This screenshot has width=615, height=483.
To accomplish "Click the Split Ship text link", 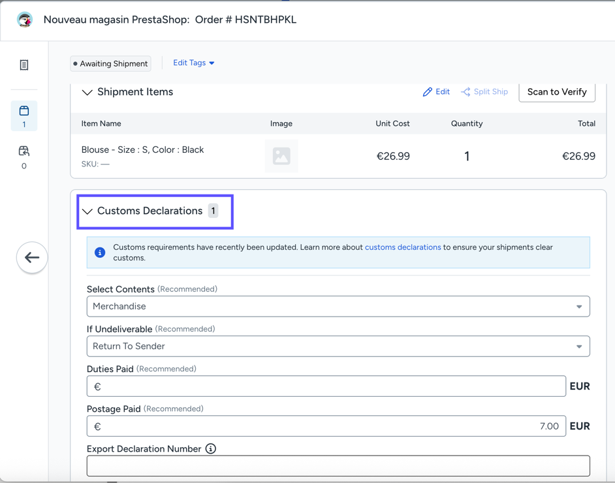I will (x=491, y=92).
